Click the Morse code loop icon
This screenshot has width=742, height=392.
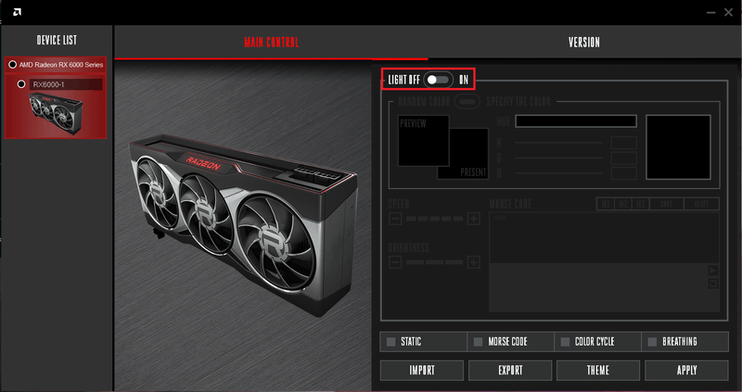tap(713, 284)
